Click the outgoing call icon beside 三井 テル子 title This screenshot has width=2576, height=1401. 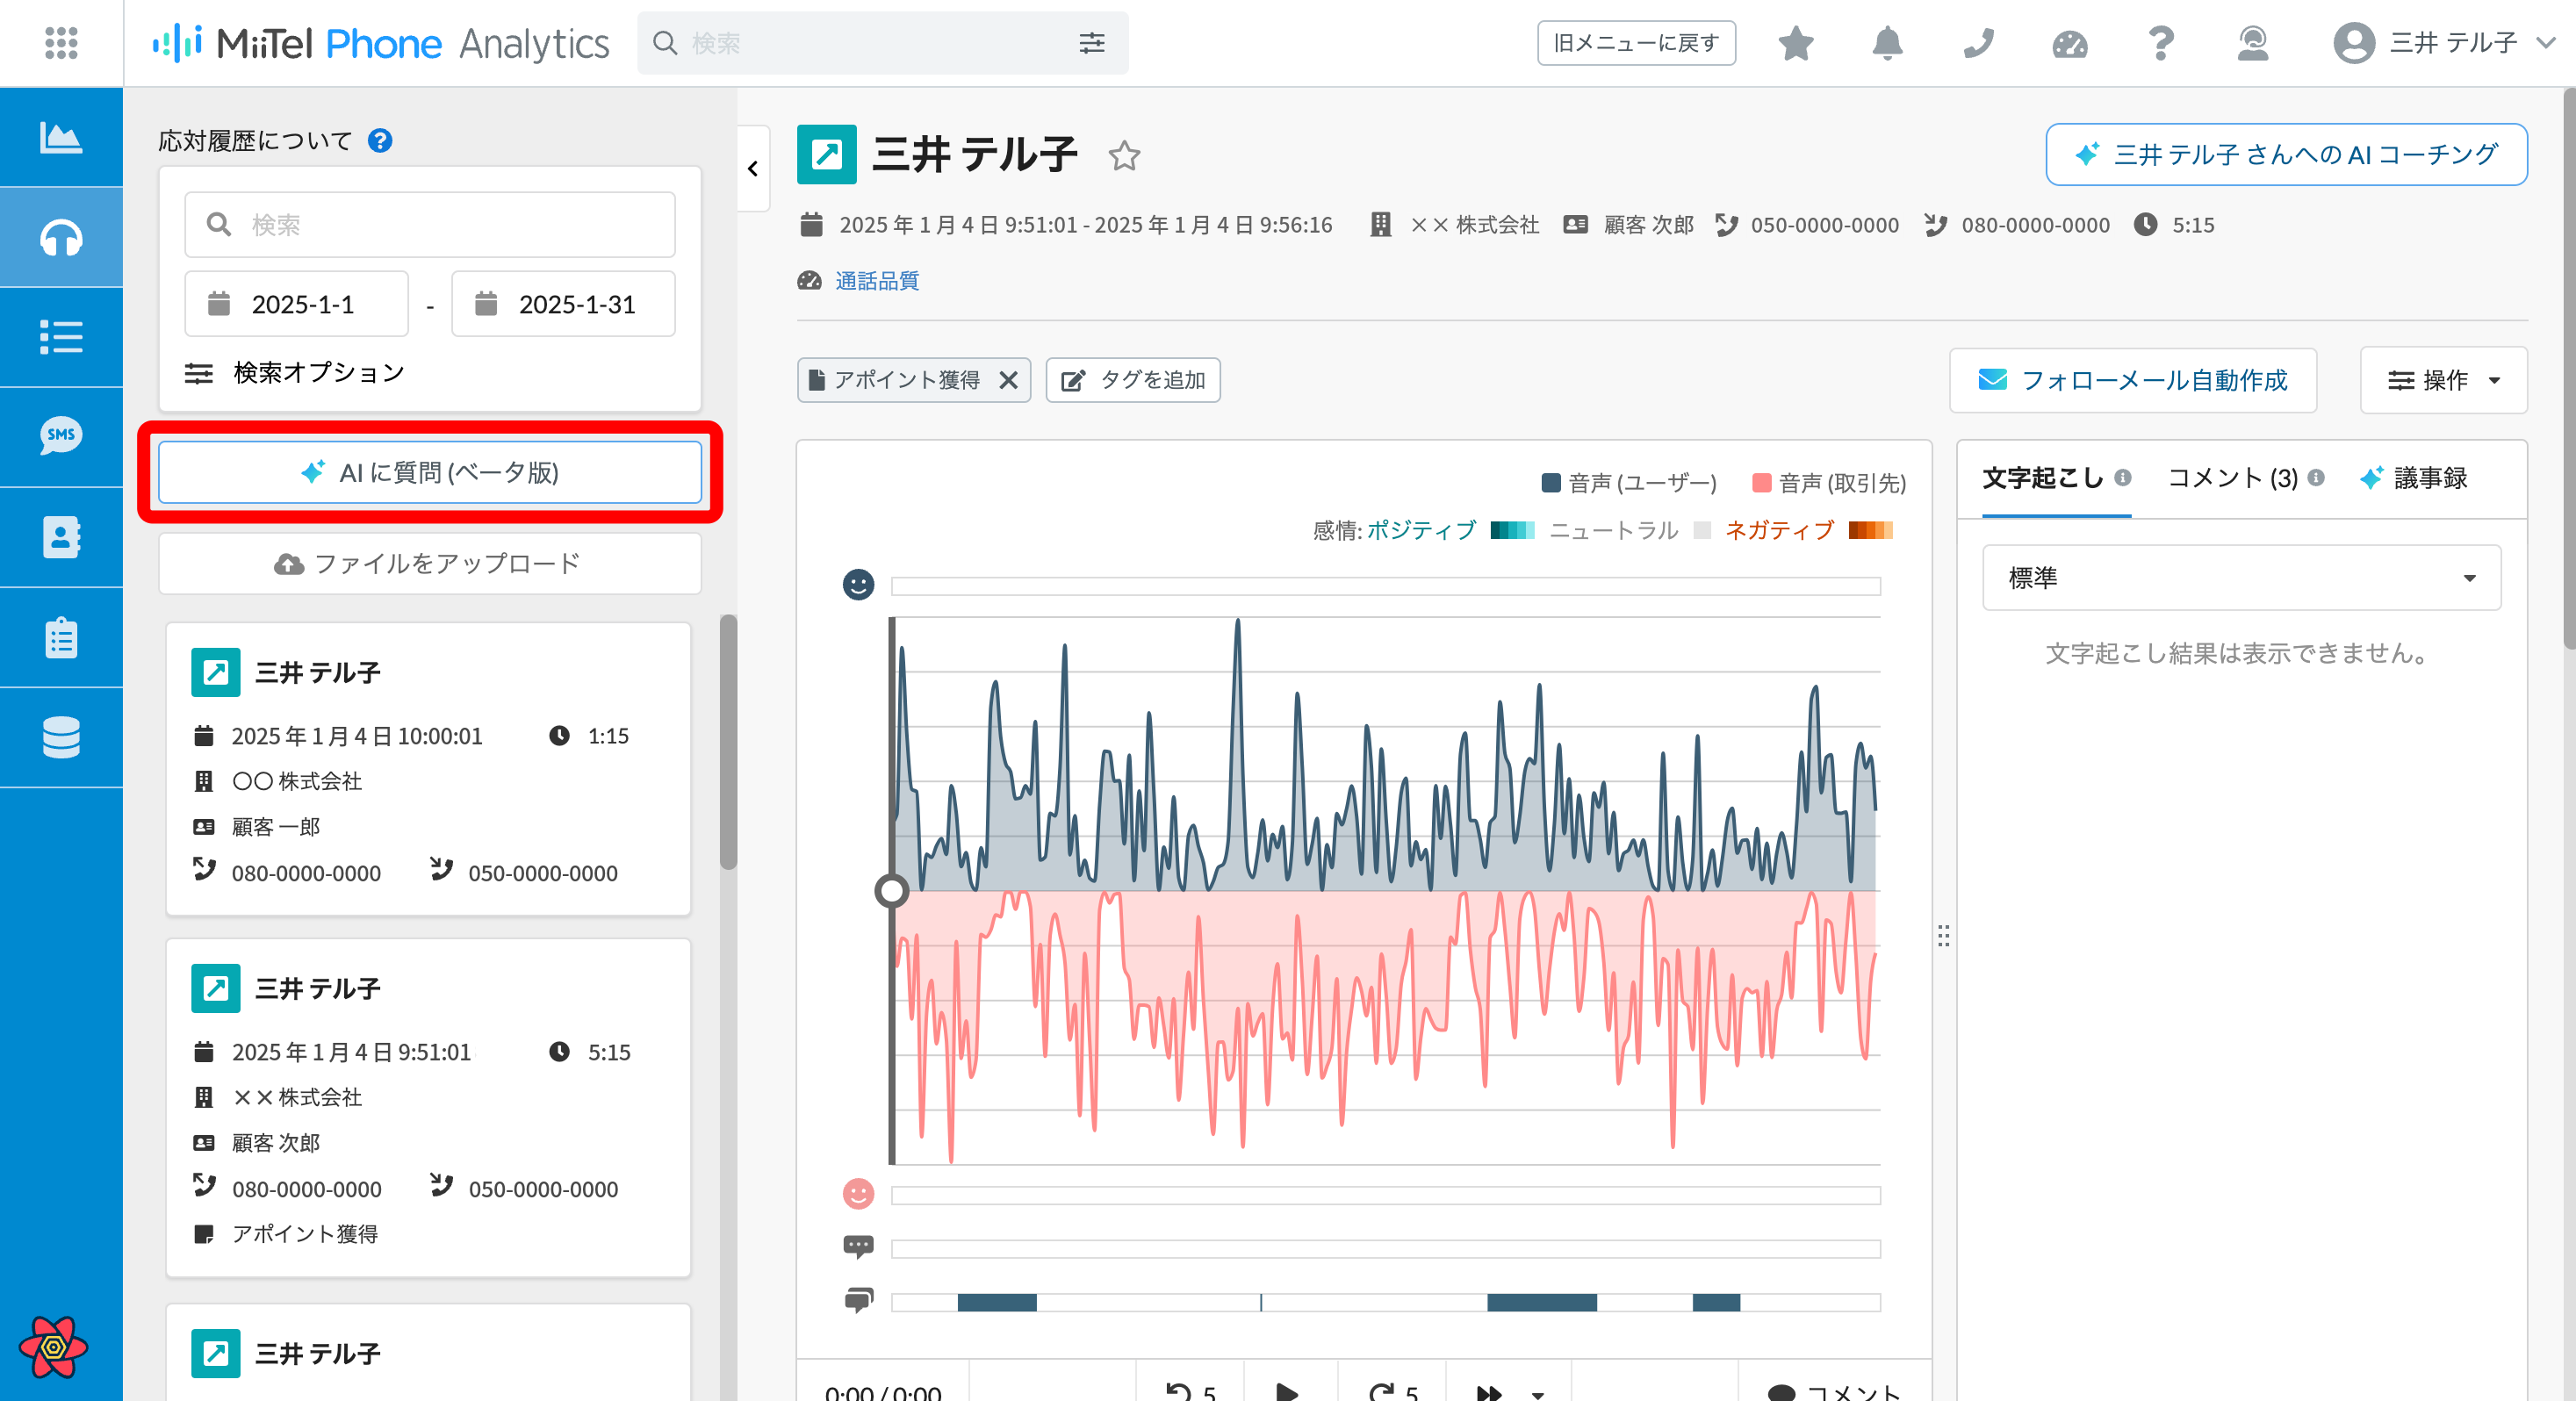point(826,155)
